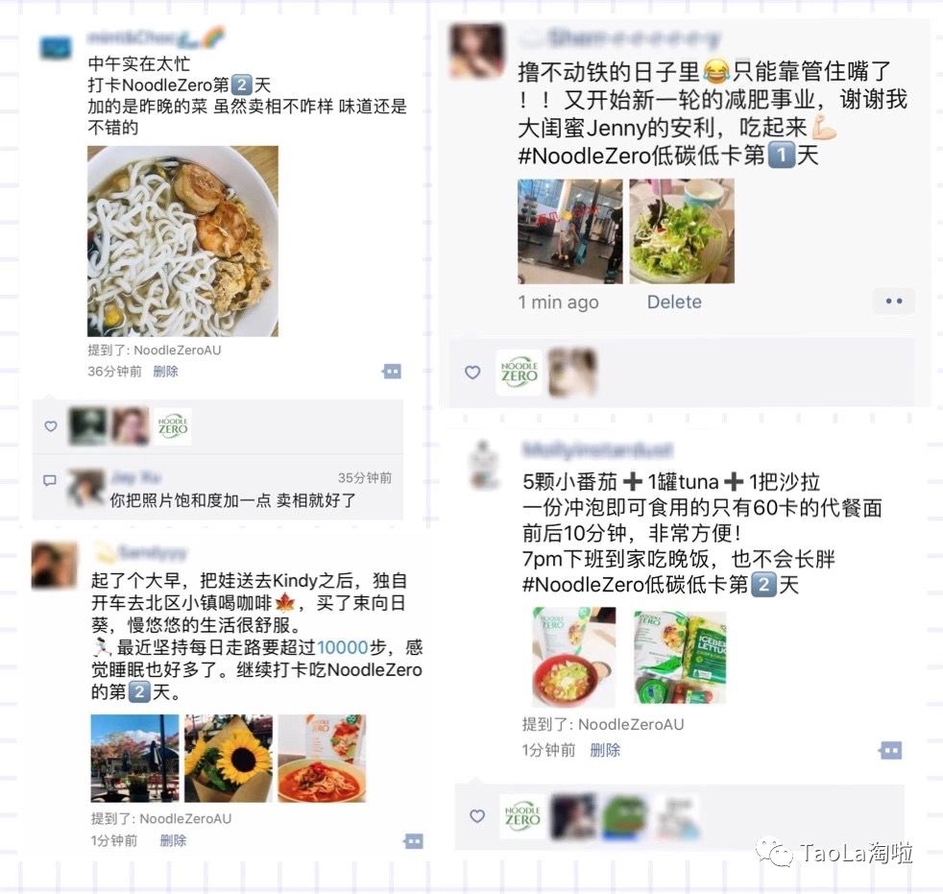Open Pepe frog avatar in likes row
943x894 pixels.
(x=625, y=816)
